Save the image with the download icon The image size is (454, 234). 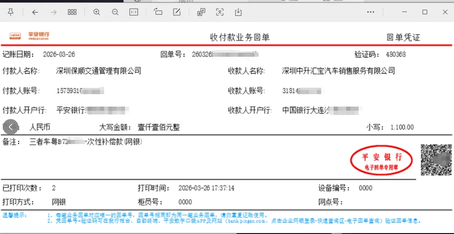point(238,12)
